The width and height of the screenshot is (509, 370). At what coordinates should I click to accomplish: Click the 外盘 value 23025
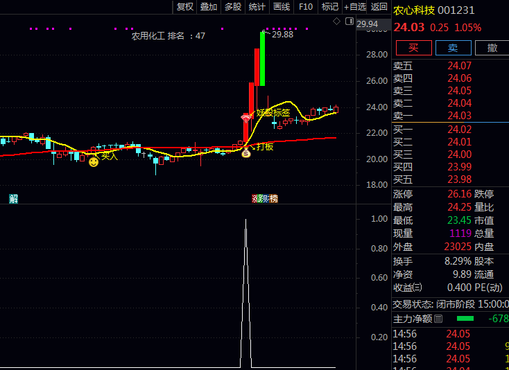click(x=458, y=247)
